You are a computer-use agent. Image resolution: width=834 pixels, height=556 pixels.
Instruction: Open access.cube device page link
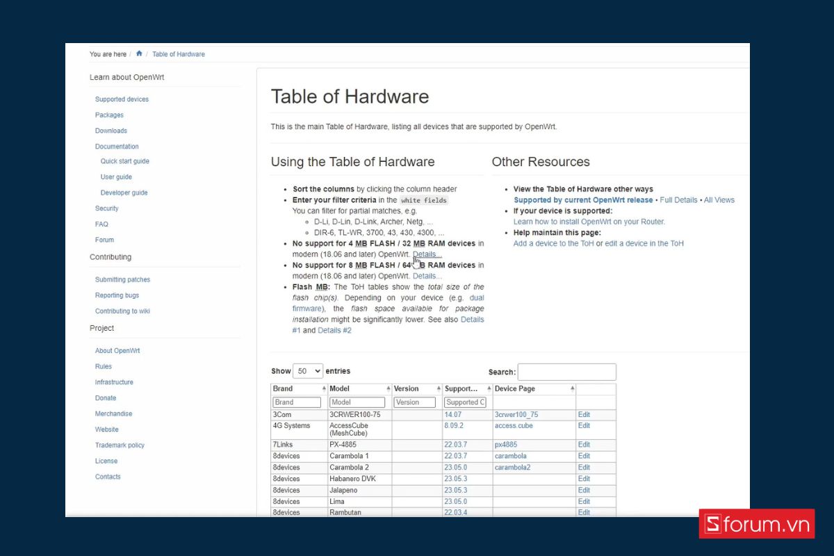click(514, 425)
